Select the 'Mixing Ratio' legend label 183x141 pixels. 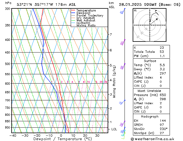click(x=86, y=25)
